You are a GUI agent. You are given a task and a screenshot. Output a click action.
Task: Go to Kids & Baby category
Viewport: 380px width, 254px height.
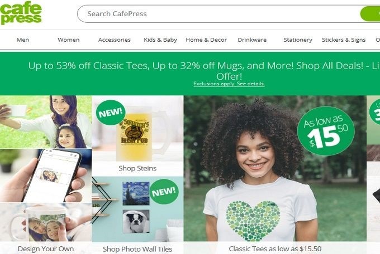(160, 40)
